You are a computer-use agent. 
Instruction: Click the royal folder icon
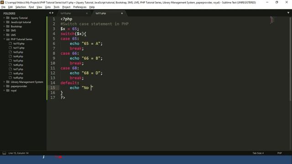tap(8, 91)
